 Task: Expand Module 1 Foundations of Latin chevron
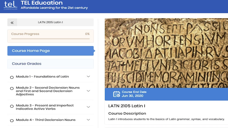pos(88,77)
